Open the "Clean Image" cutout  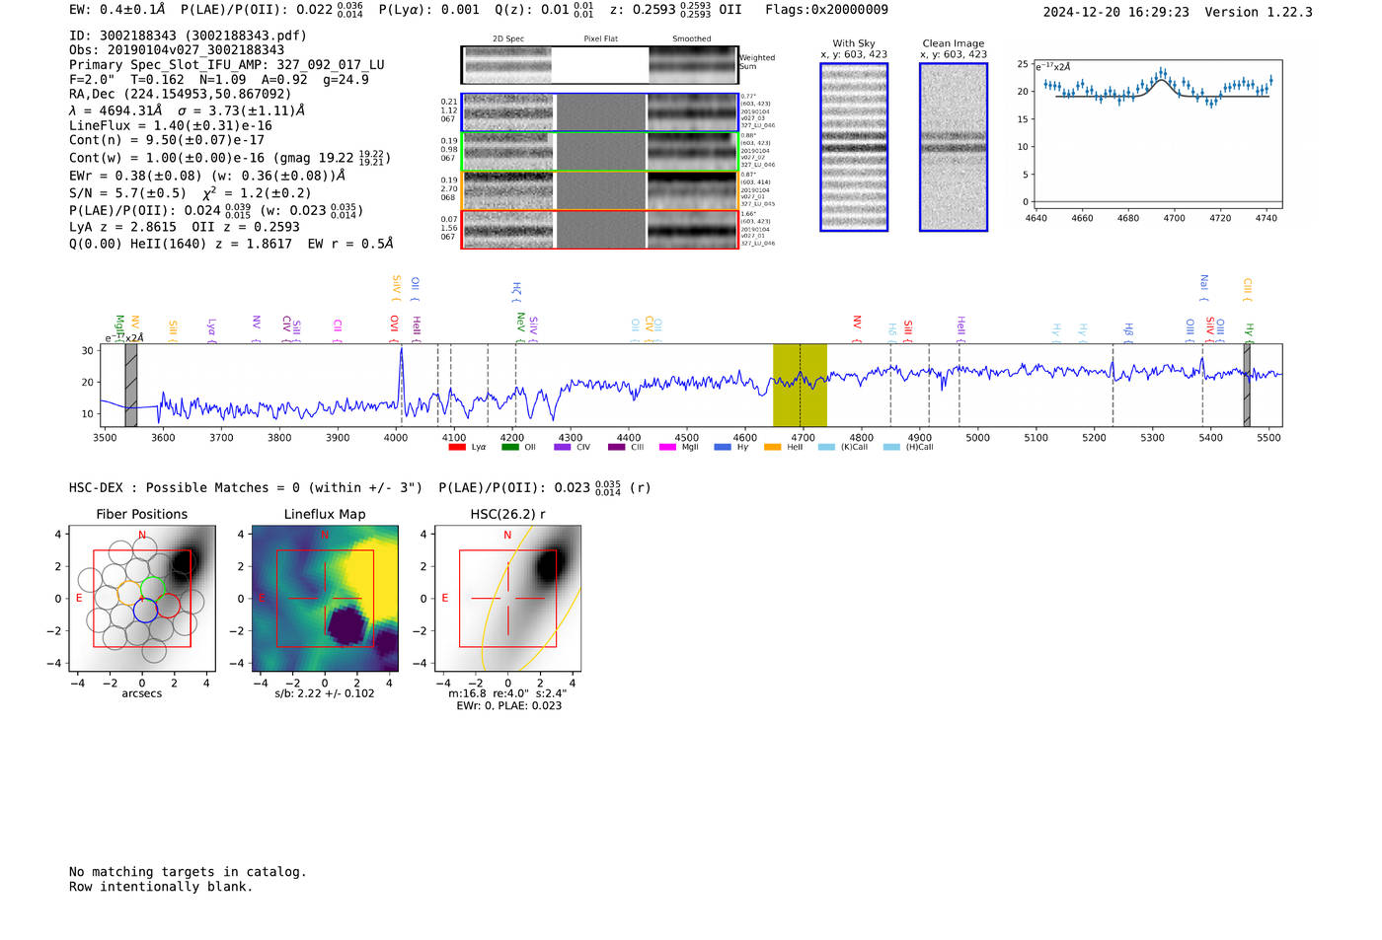click(954, 147)
